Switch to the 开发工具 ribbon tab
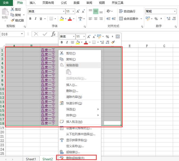This screenshot has width=179, height=161. click(x=117, y=3)
